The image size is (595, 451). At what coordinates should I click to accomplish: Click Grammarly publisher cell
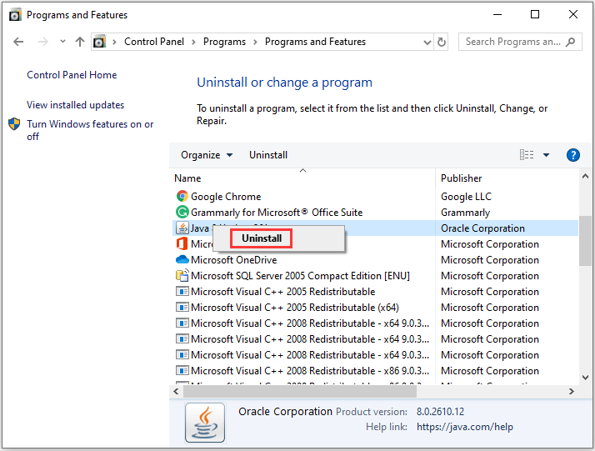[465, 213]
